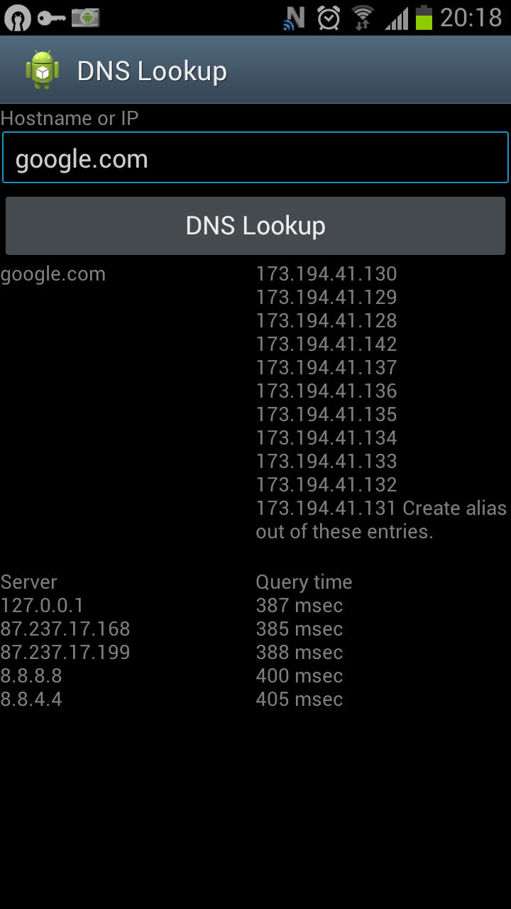Tap the VPN key icon in status bar
Screen dimensions: 511x909
pyautogui.click(x=52, y=18)
